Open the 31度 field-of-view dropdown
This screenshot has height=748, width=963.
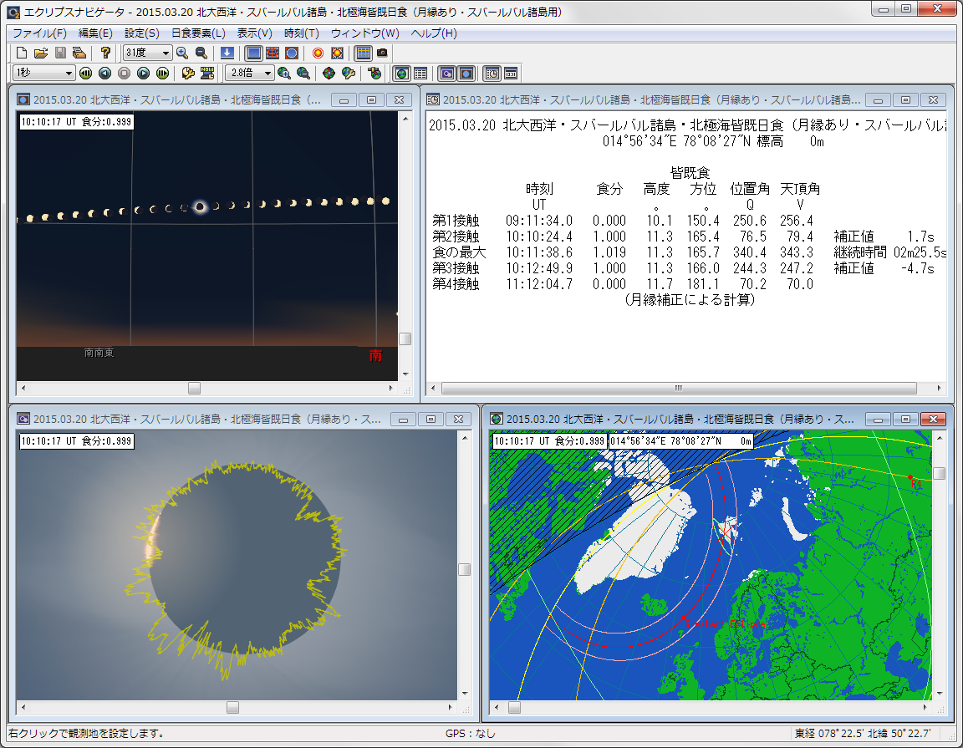tap(166, 53)
